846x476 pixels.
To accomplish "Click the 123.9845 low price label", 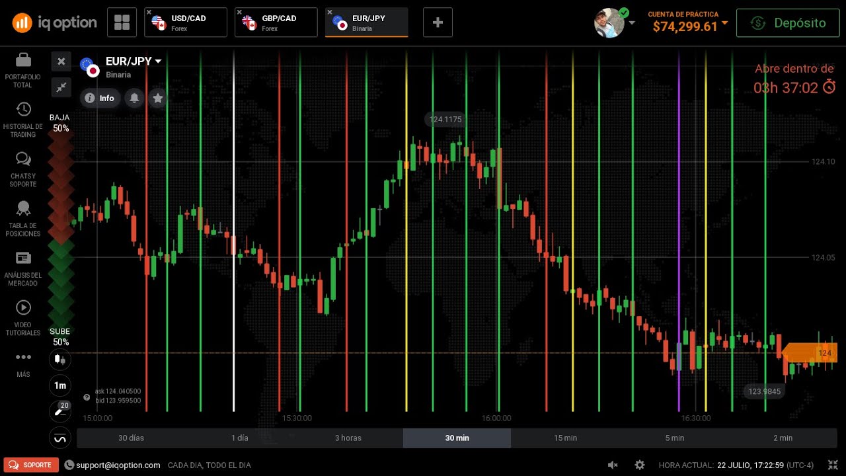I will click(765, 391).
